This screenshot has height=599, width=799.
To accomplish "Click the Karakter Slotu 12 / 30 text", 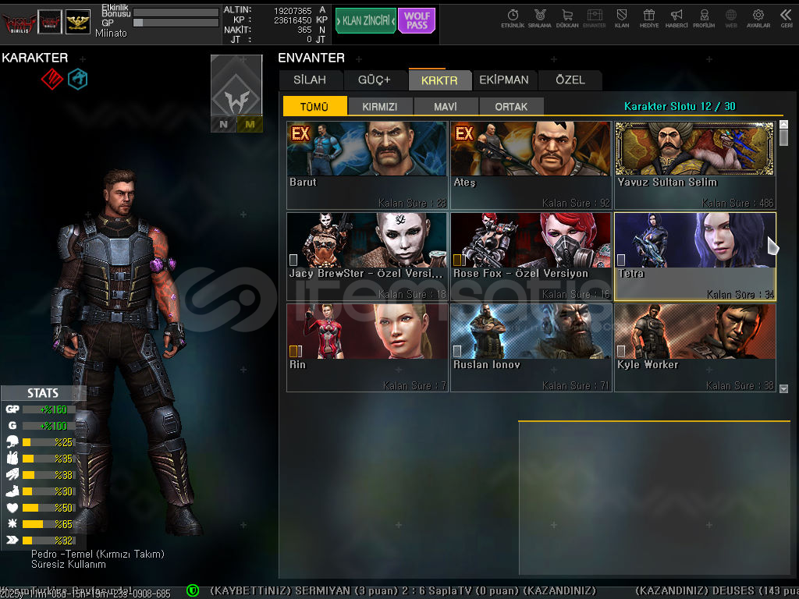I will pos(680,106).
